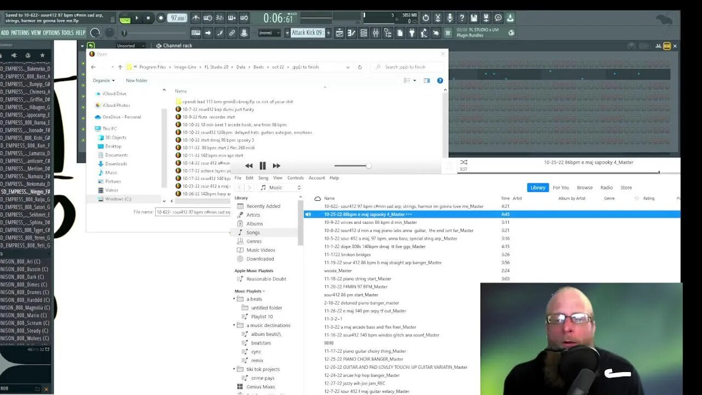Open the FL Studio shop cart icon
Viewport: 702px width, 395px height.
(x=448, y=33)
